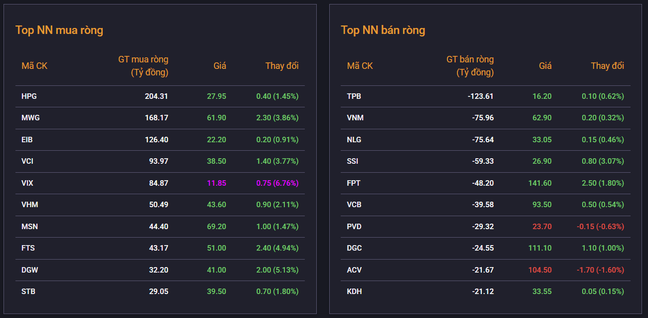Click MWG change 2.30 (3.86%)
The height and width of the screenshot is (318, 648).
click(x=277, y=118)
